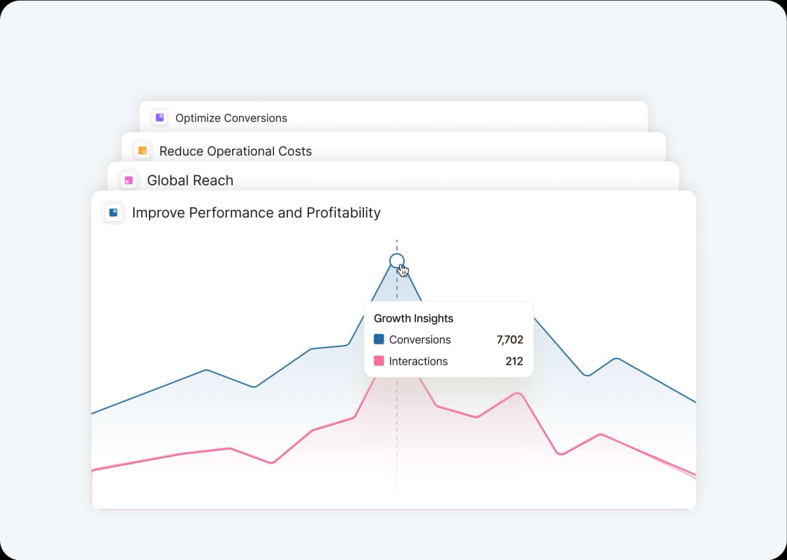This screenshot has width=787, height=560.
Task: Open the Optimize Conversions card
Action: 232,118
